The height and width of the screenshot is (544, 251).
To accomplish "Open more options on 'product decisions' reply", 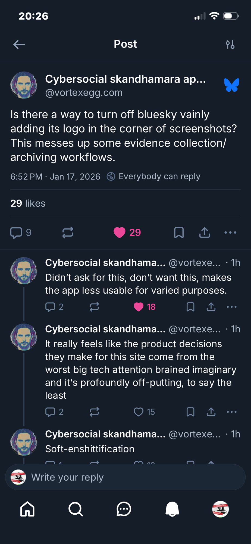I will point(231,412).
